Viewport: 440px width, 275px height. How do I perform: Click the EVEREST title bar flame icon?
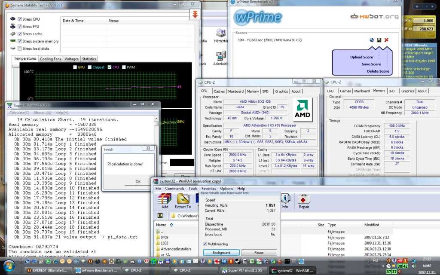(x=7, y=5)
